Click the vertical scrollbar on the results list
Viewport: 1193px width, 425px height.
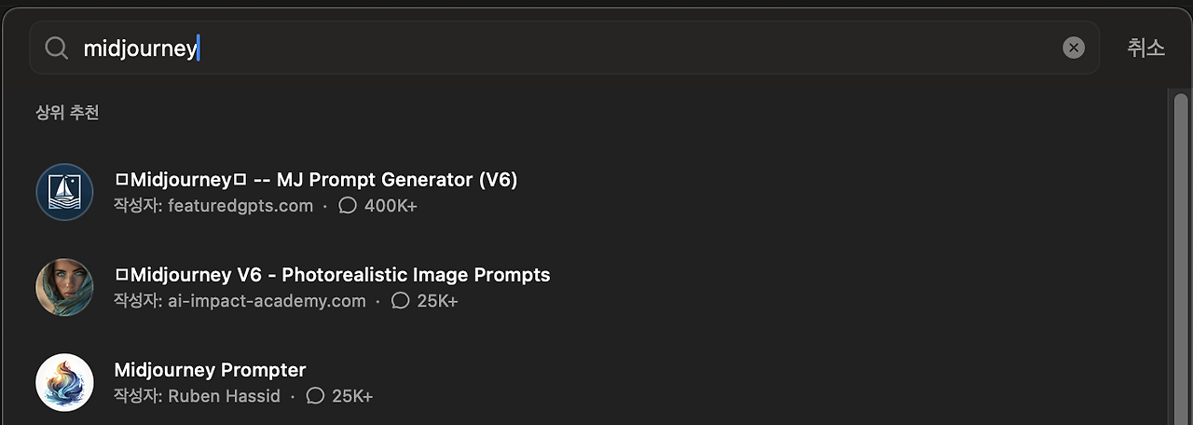pos(1181,252)
